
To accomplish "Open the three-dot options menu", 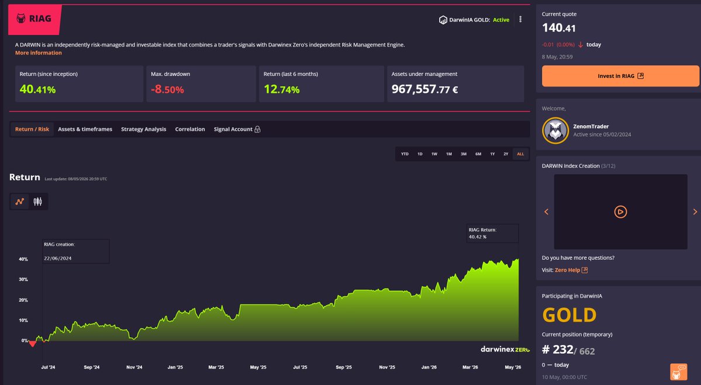I will point(520,19).
